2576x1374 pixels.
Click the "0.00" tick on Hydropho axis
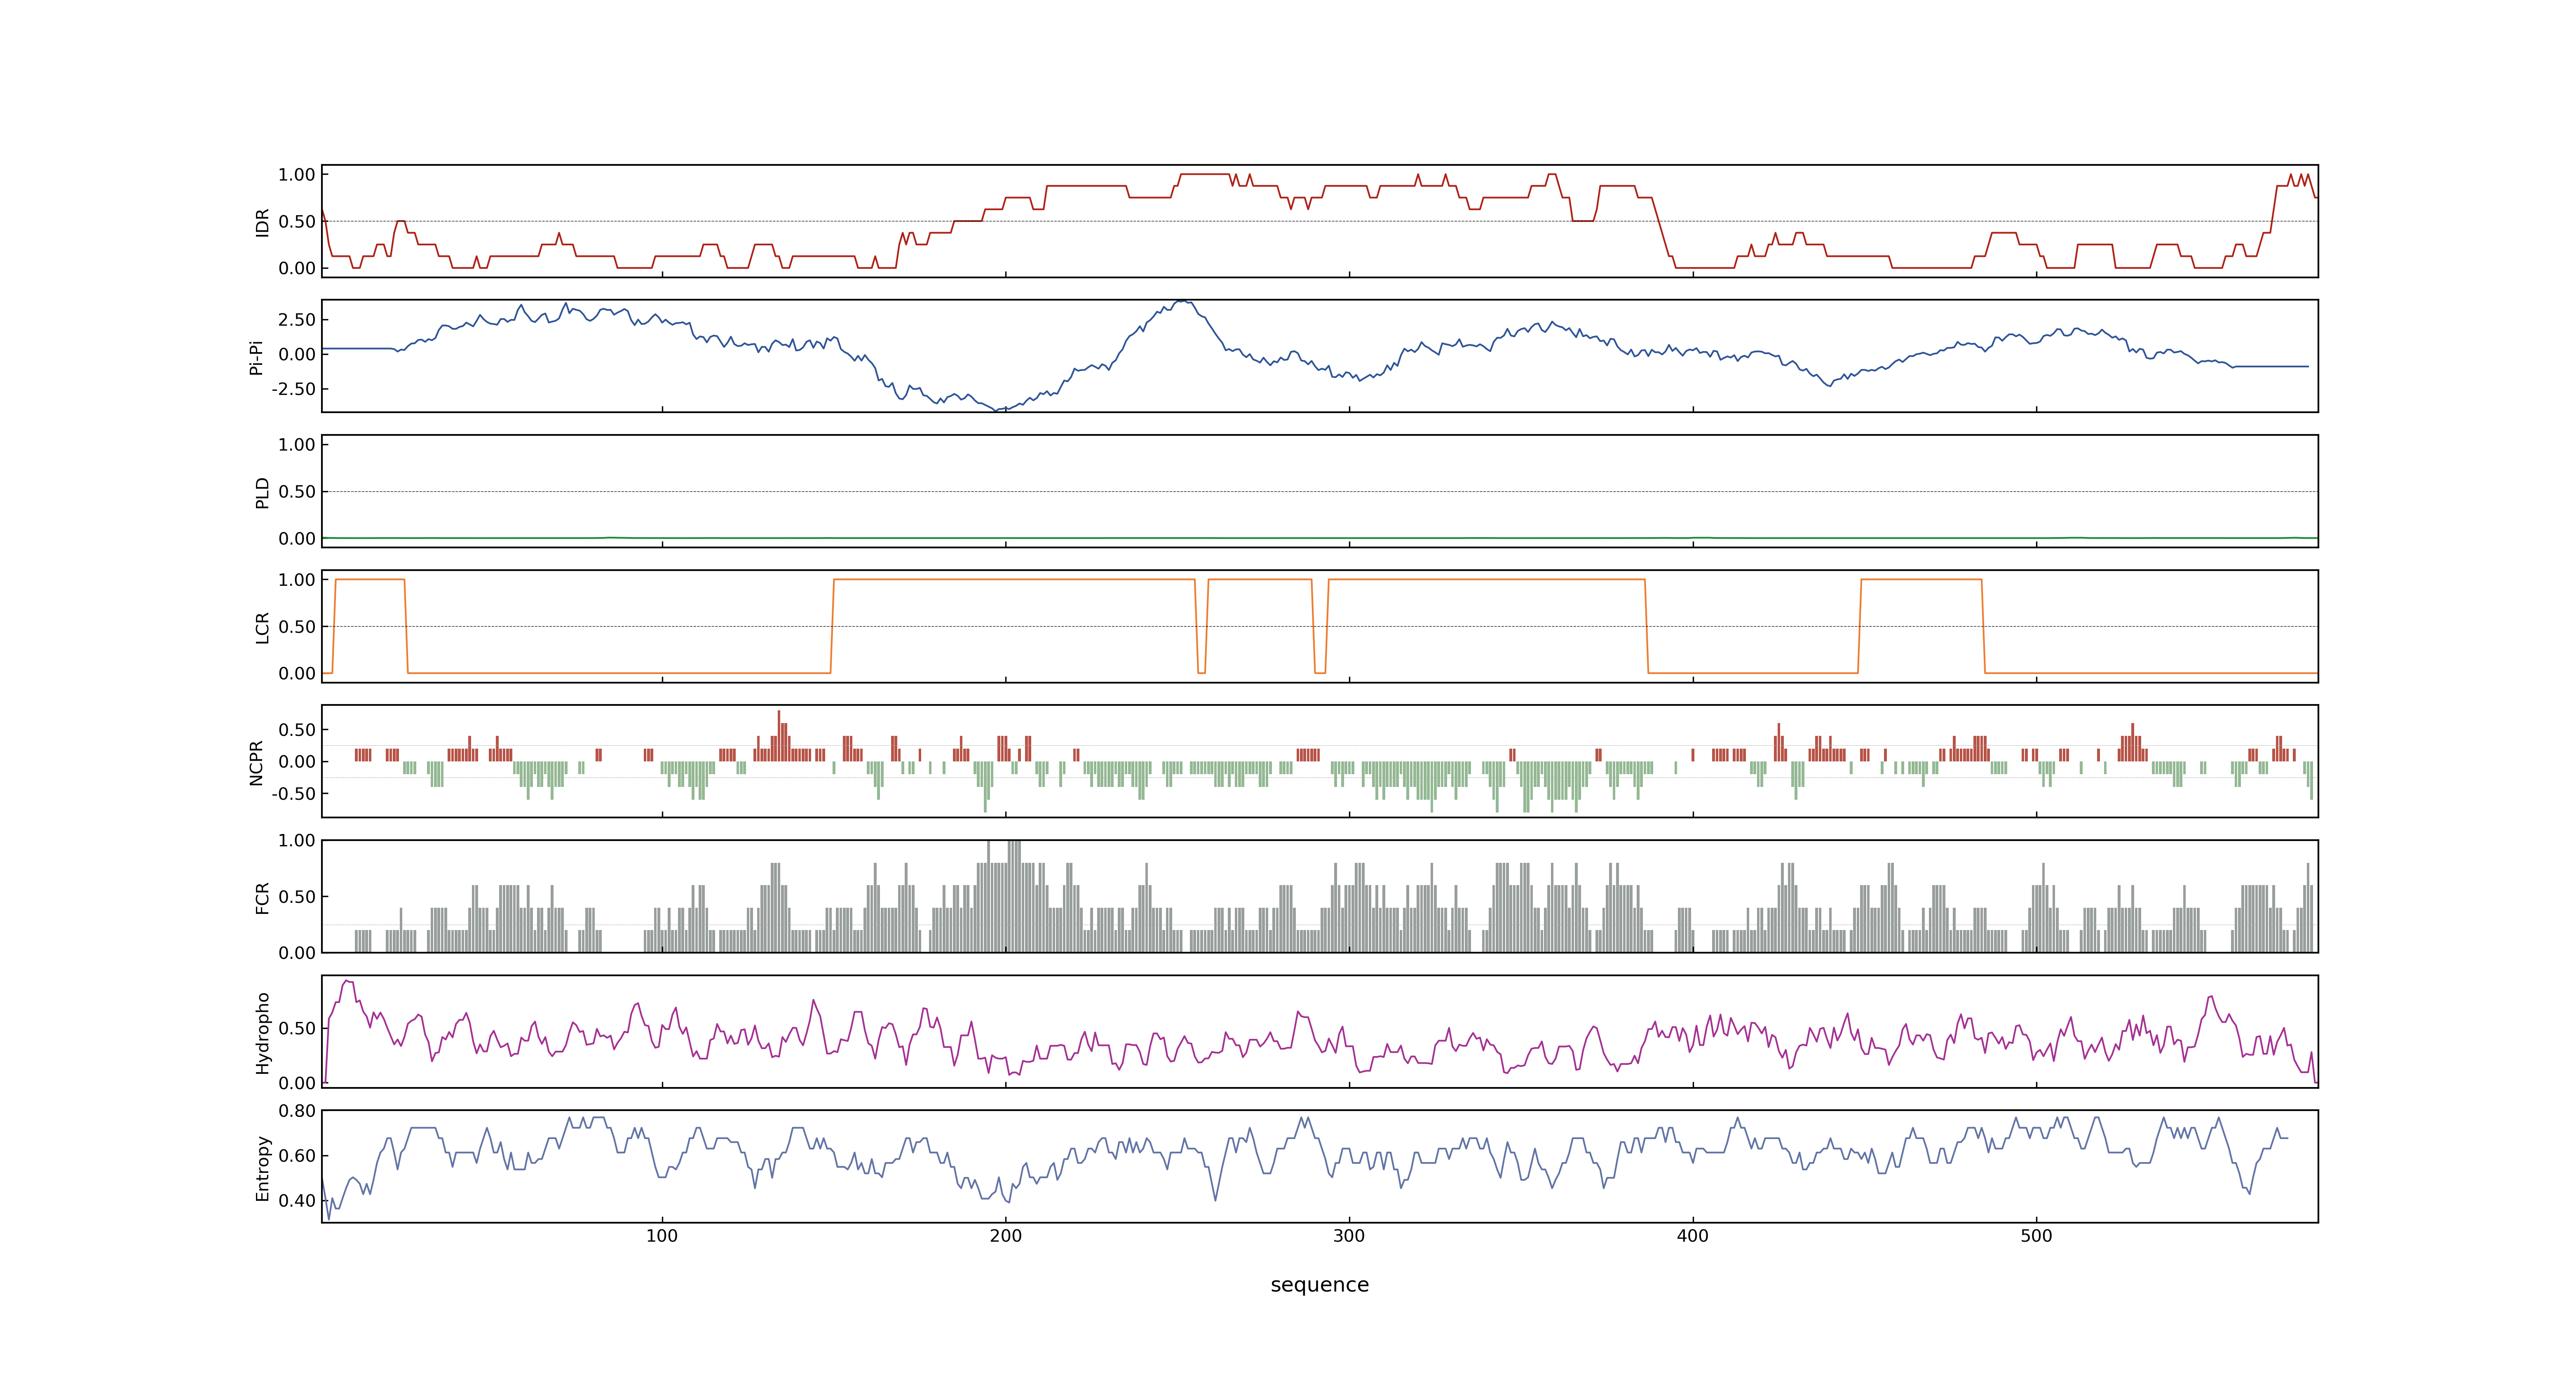297,1083
